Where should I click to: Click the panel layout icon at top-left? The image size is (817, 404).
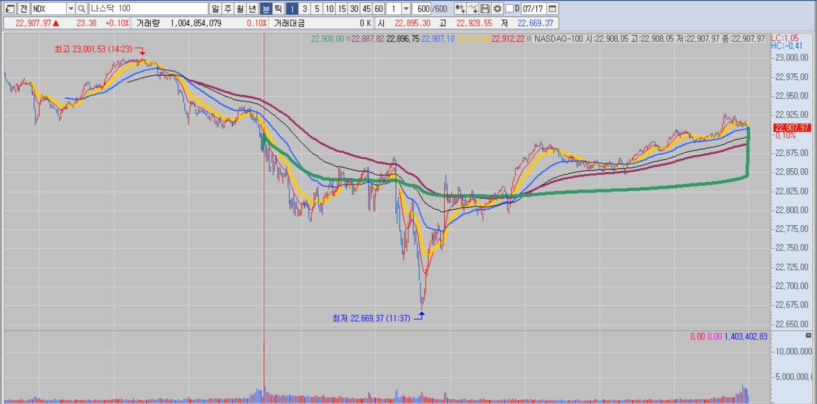(10, 9)
